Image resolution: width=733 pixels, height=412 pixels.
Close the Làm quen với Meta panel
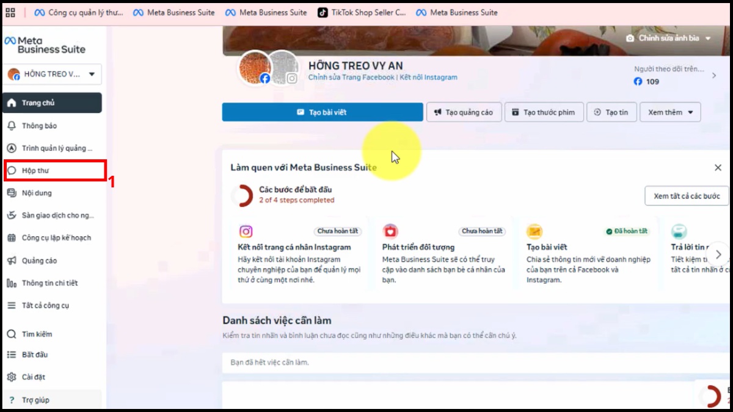718,167
